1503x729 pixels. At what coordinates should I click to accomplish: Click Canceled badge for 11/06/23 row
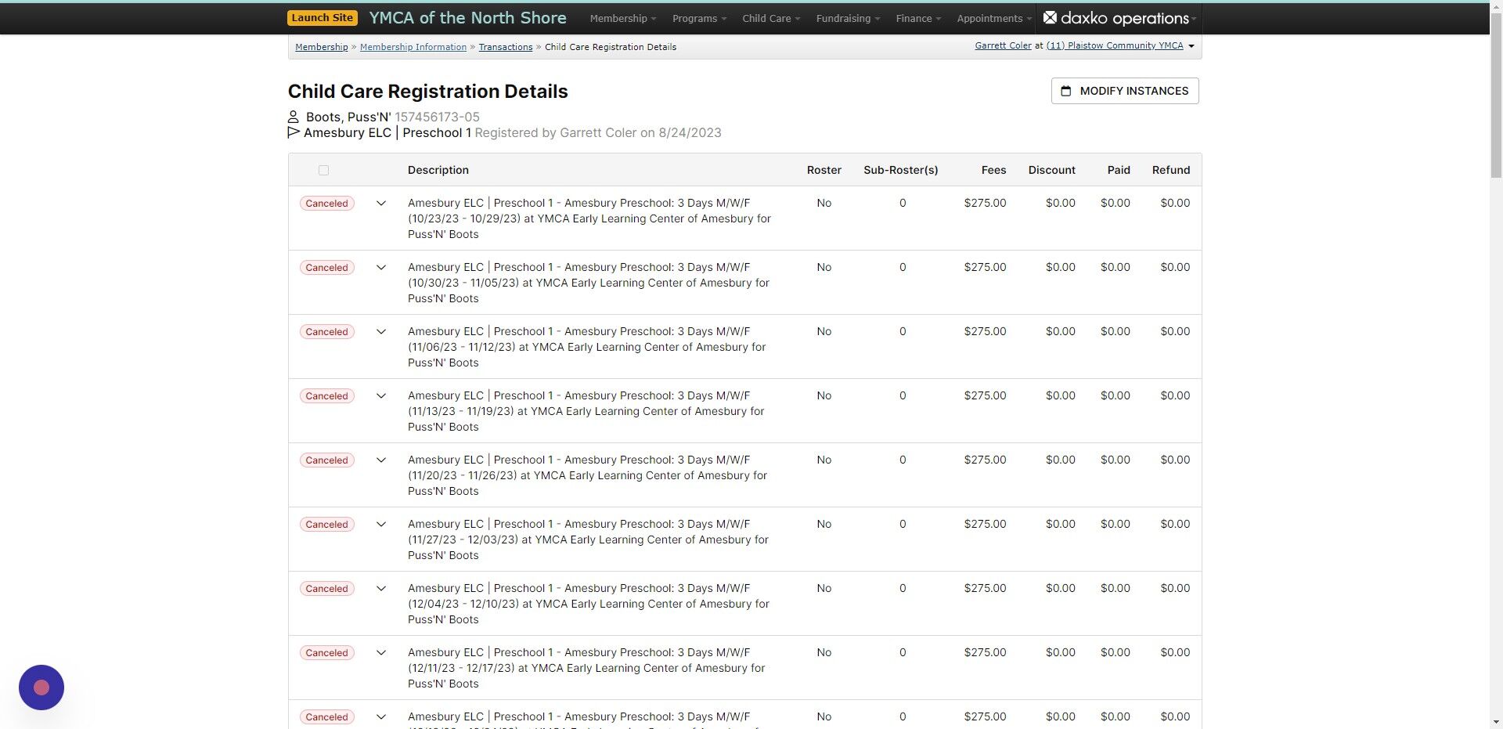click(326, 332)
